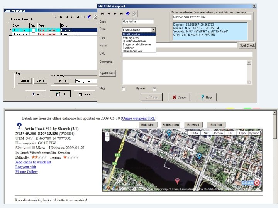The image size is (278, 208).
Task: Select Stages of a Multicache from the list
Action: [x=139, y=44]
